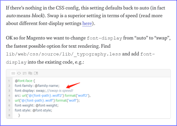Toggle line numbers icon in code toolbar
Viewport: 177px width, 126px height.
[13, 73]
